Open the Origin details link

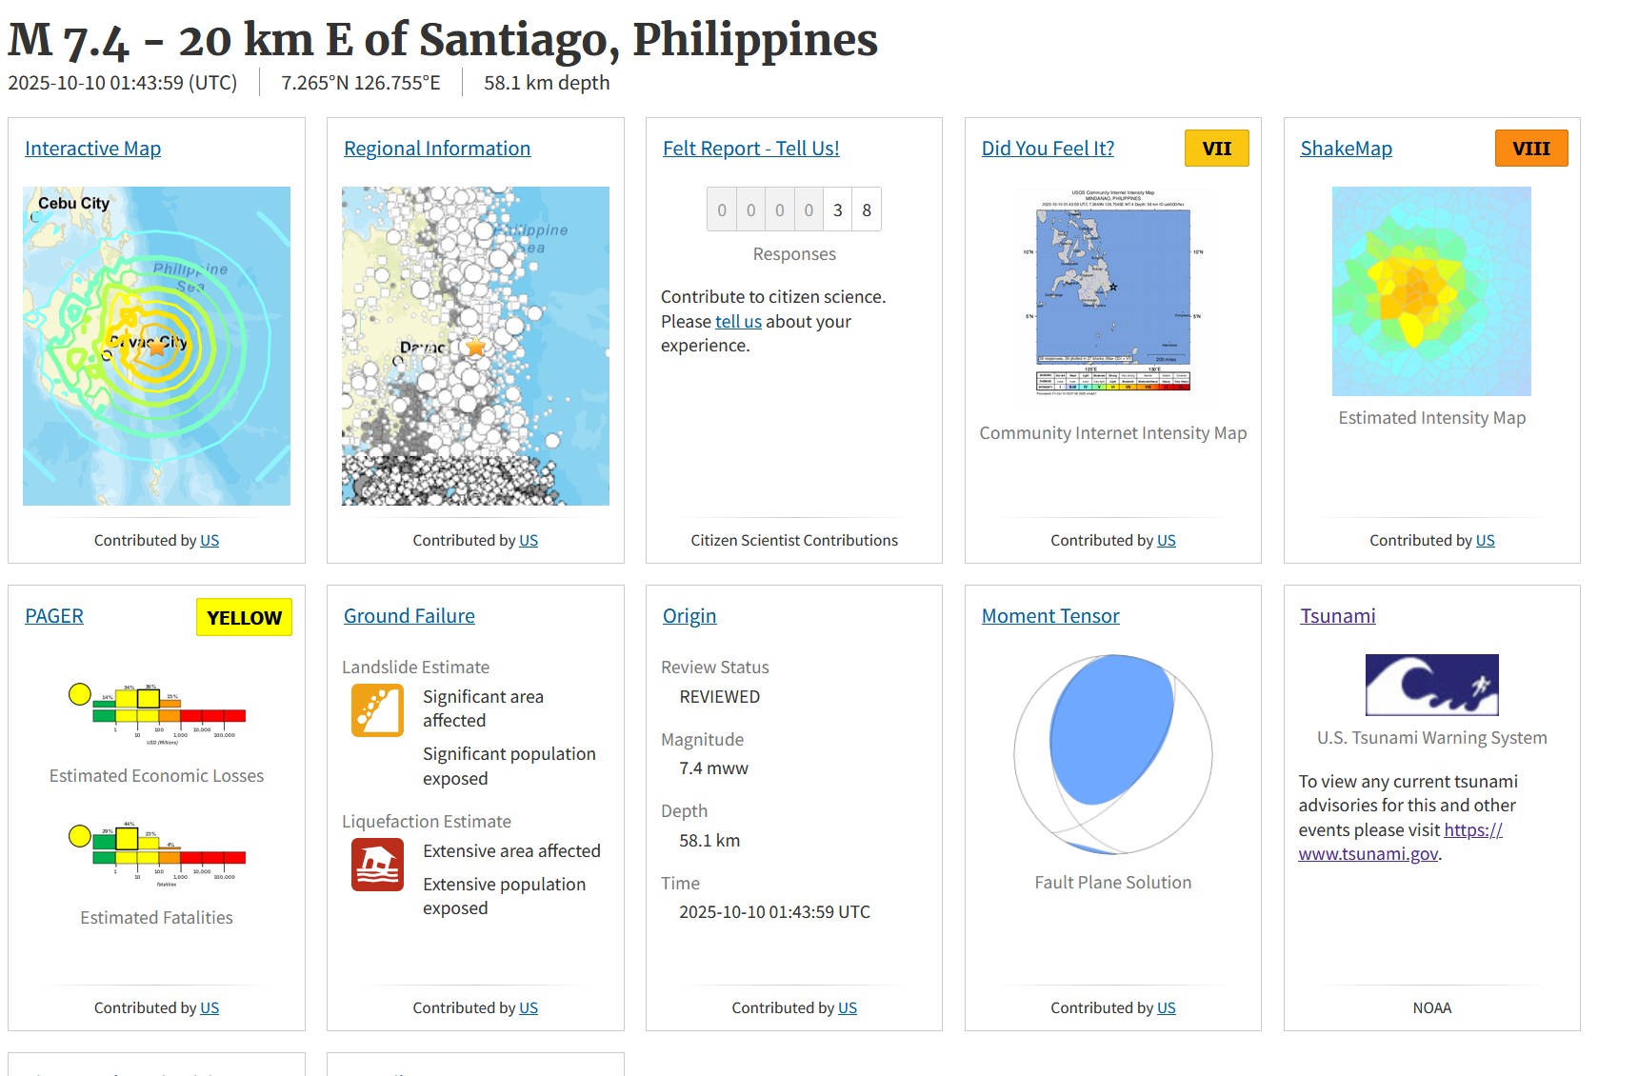point(689,616)
